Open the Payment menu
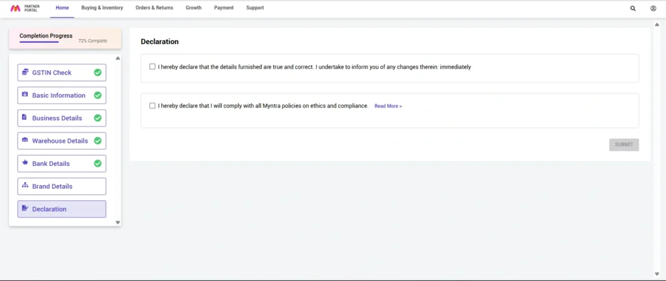 tap(224, 8)
